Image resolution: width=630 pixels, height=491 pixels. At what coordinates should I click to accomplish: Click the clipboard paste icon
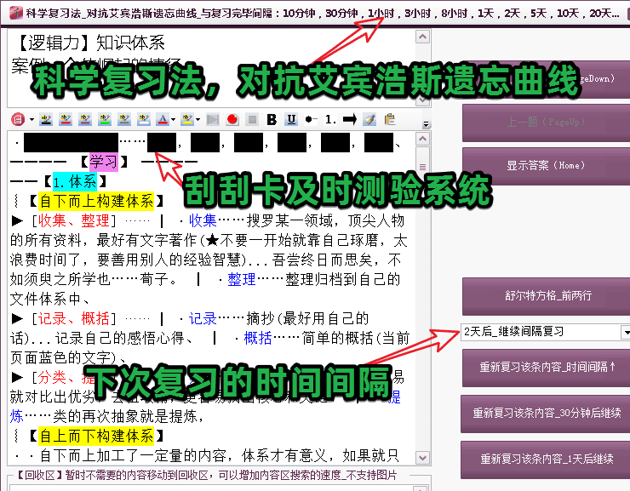click(x=389, y=119)
